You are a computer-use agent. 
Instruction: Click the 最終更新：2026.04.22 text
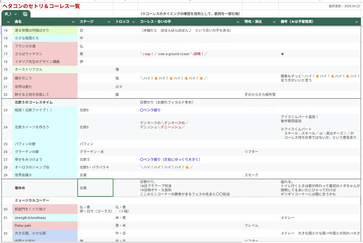tap(345, 6)
